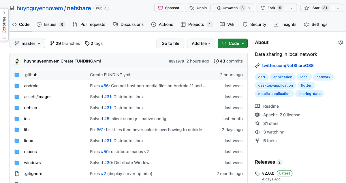Select the sharing-data topic tag
Viewport: 346px width, 183px height.
(x=310, y=94)
